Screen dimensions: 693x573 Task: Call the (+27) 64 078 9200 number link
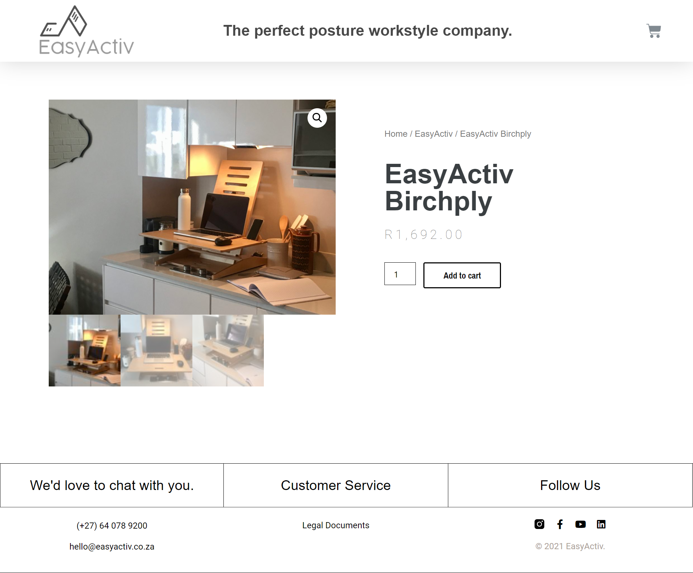click(112, 526)
